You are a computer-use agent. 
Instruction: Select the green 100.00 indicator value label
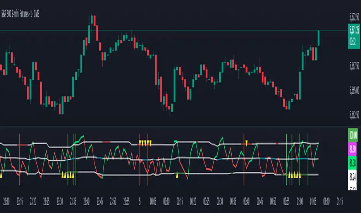[x=353, y=135]
